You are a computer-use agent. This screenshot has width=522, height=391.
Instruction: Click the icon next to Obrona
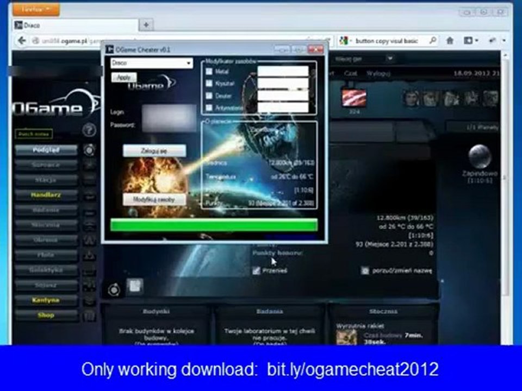(89, 240)
